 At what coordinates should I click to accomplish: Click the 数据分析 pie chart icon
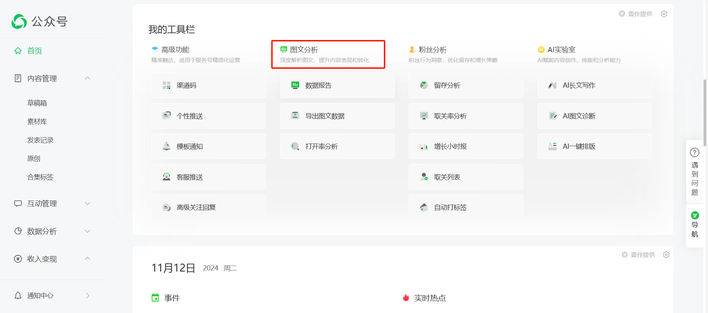18,231
